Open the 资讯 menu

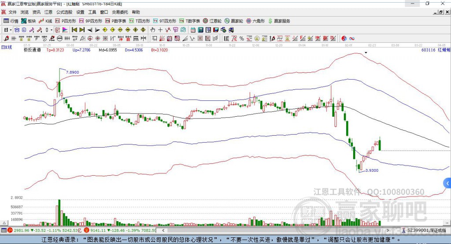(36, 12)
